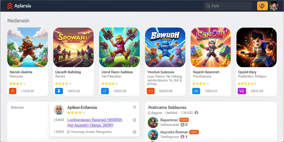Click the INedanasin section heading
Screen dimensions: 284x142
(x=18, y=21)
